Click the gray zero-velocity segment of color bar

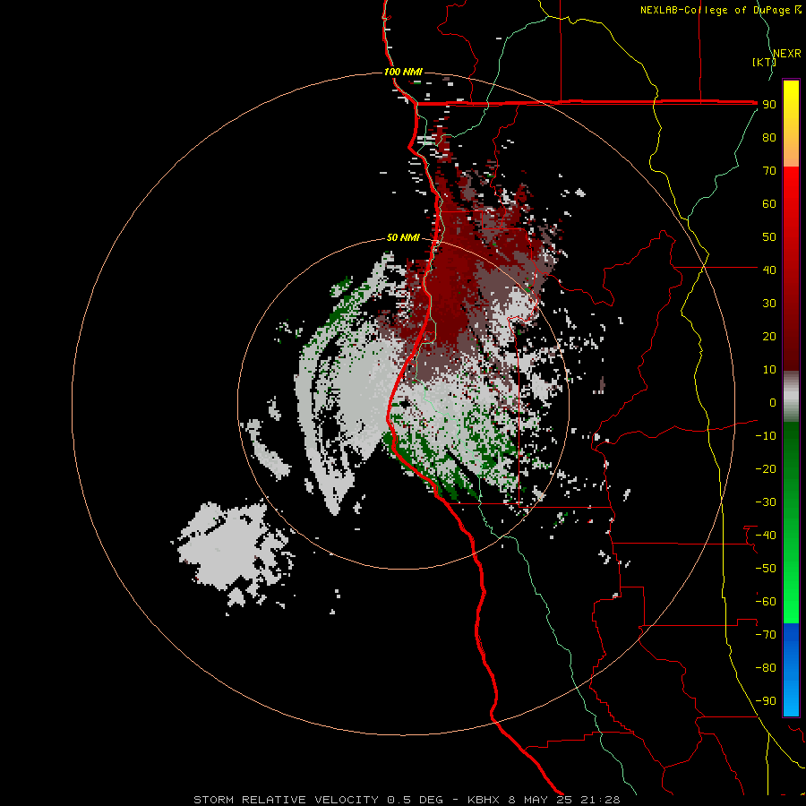(x=791, y=397)
